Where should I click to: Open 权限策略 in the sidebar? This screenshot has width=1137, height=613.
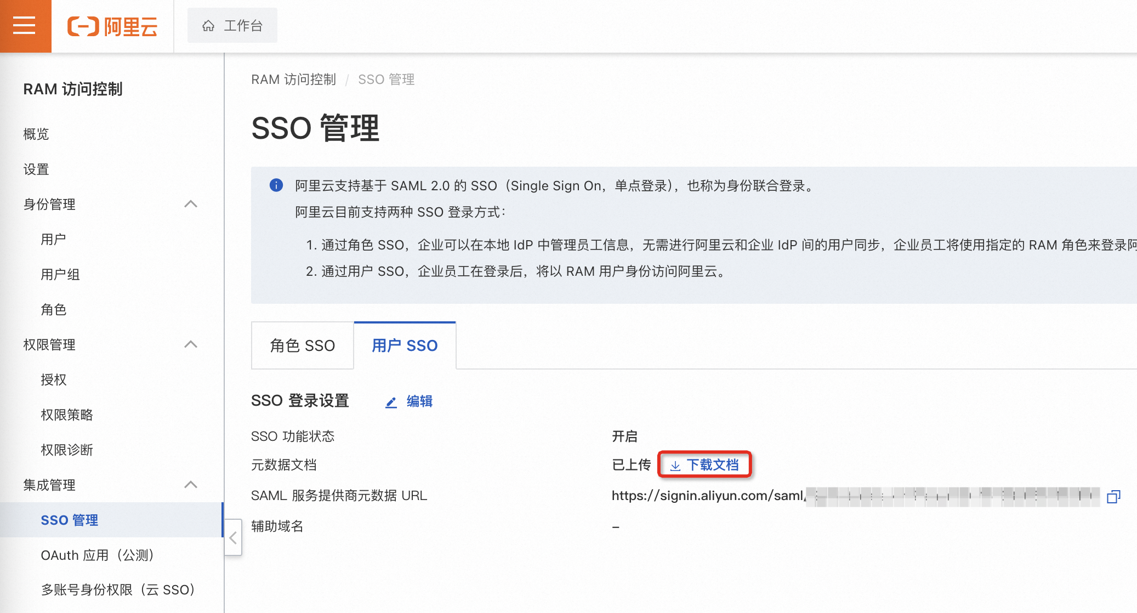tap(67, 415)
